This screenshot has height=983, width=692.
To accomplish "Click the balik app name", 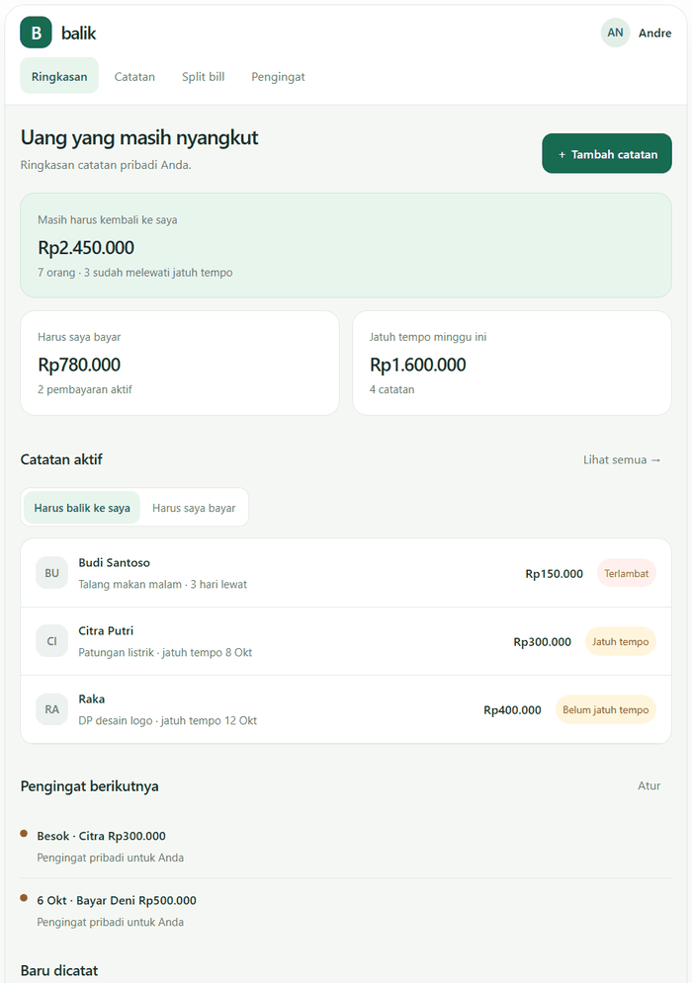I will coord(78,34).
